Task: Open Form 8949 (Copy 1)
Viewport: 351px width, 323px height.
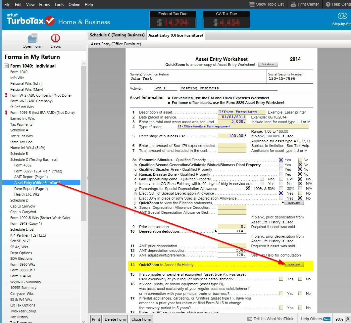Action: point(26,223)
